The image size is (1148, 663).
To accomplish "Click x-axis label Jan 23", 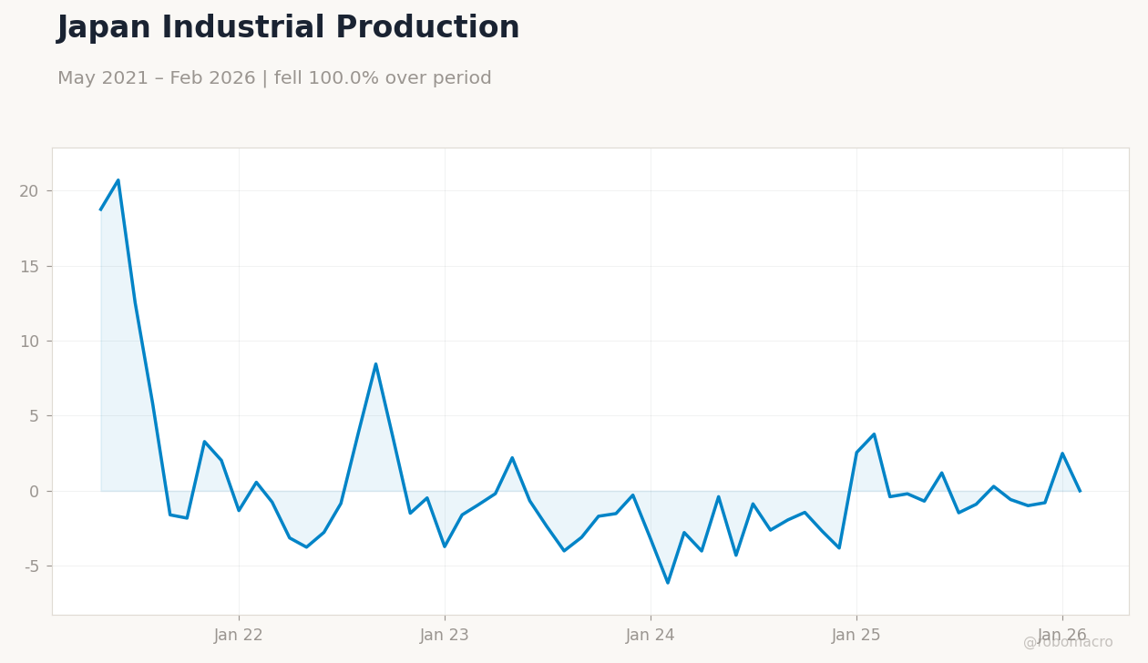I will pyautogui.click(x=445, y=636).
